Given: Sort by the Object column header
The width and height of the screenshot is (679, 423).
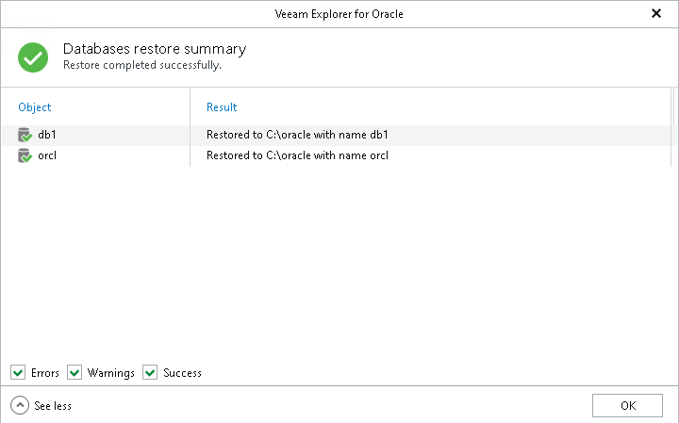Looking at the screenshot, I should 35,107.
